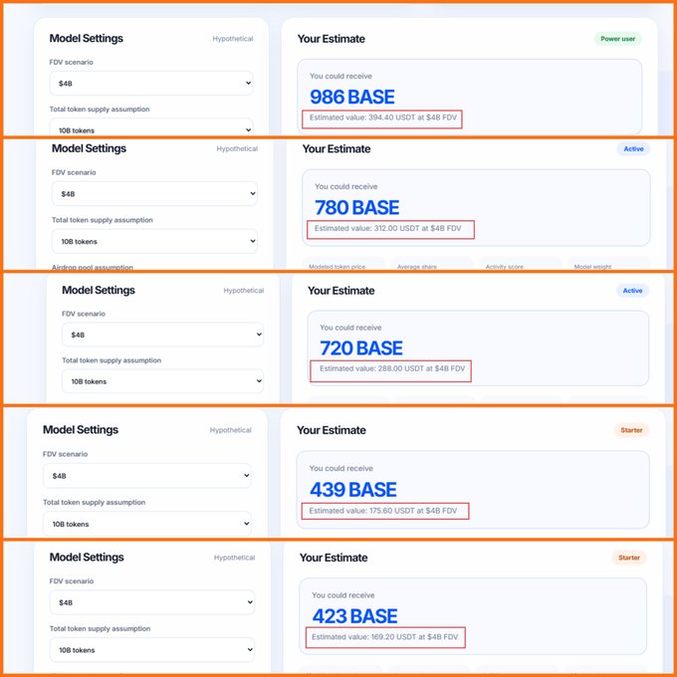Image resolution: width=677 pixels, height=677 pixels.
Task: Click the Modeled token price stat label
Action: (x=337, y=267)
